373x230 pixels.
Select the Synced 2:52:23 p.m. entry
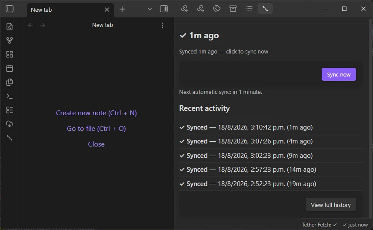271,184
